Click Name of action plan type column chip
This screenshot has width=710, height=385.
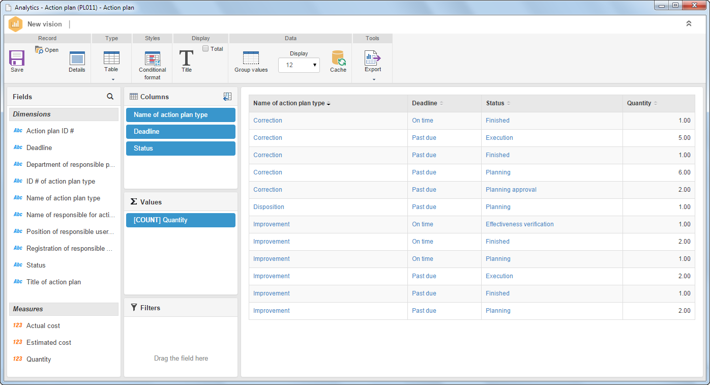181,115
